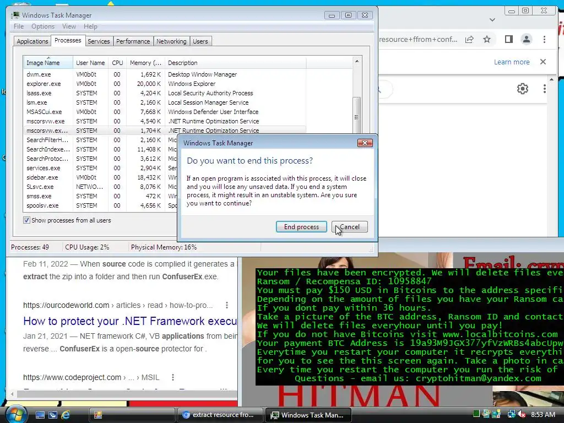Select services.exe process row
Viewport: 564px width, 423px height.
(101, 168)
